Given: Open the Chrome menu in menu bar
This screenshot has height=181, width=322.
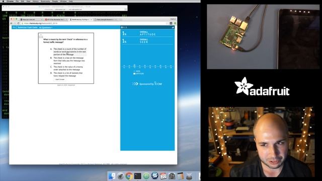Looking at the screenshot, I should (x=10, y=1).
